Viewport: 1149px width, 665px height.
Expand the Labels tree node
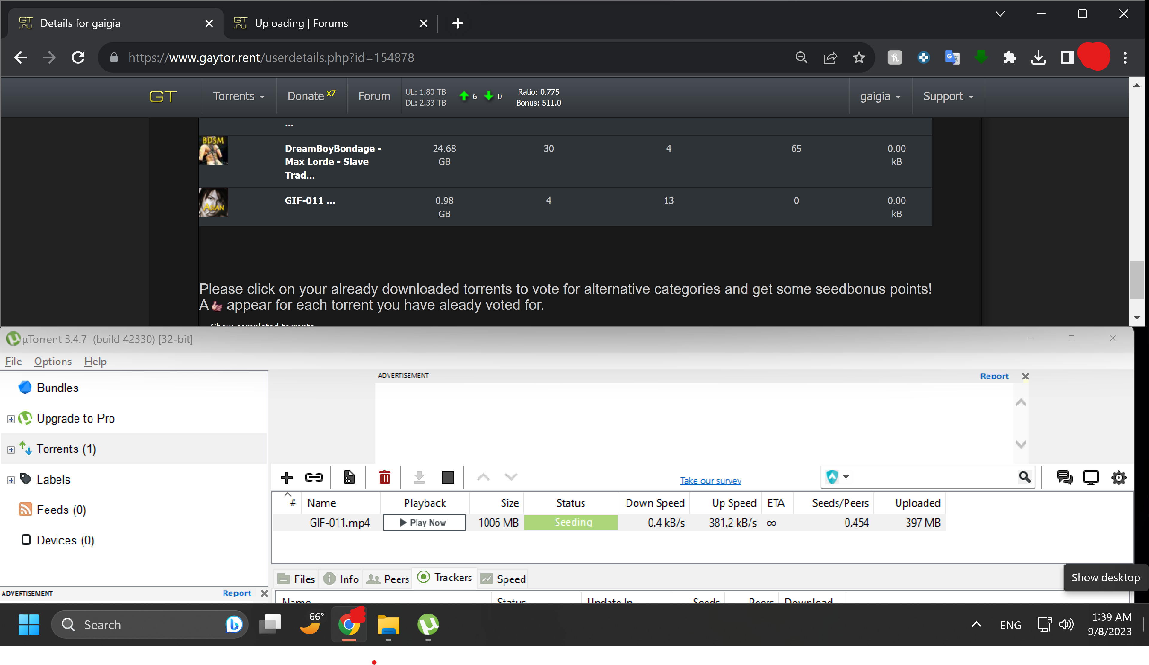point(11,480)
